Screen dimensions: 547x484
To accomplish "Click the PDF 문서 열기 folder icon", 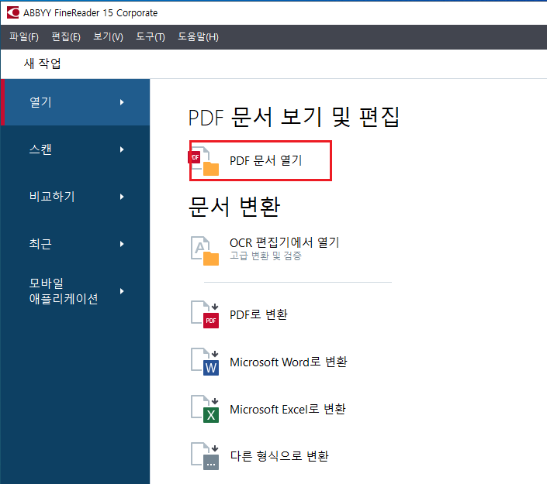I will [204, 161].
